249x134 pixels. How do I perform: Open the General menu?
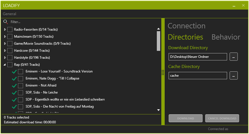10,14
